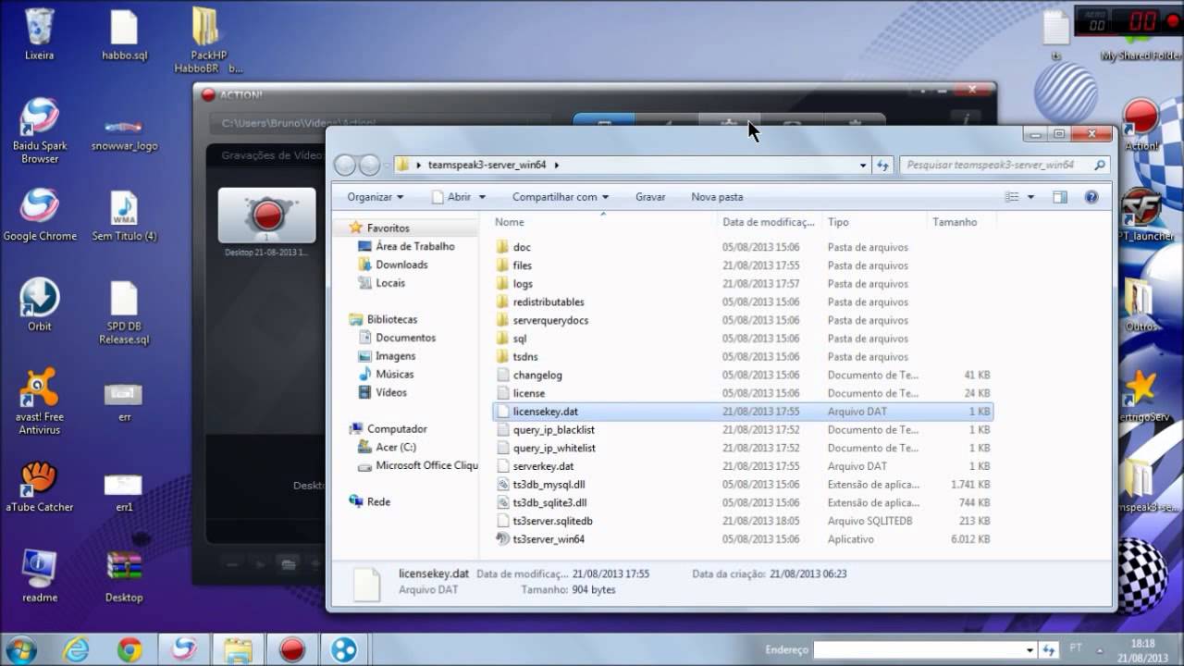Open the taskbar Endereço dropdown arrow
This screenshot has width=1184, height=666.
[1030, 650]
